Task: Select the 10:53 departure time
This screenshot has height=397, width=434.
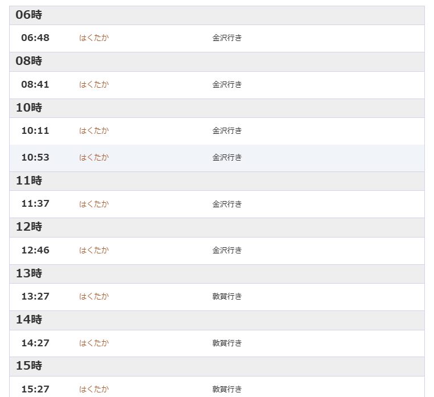Action: point(35,158)
